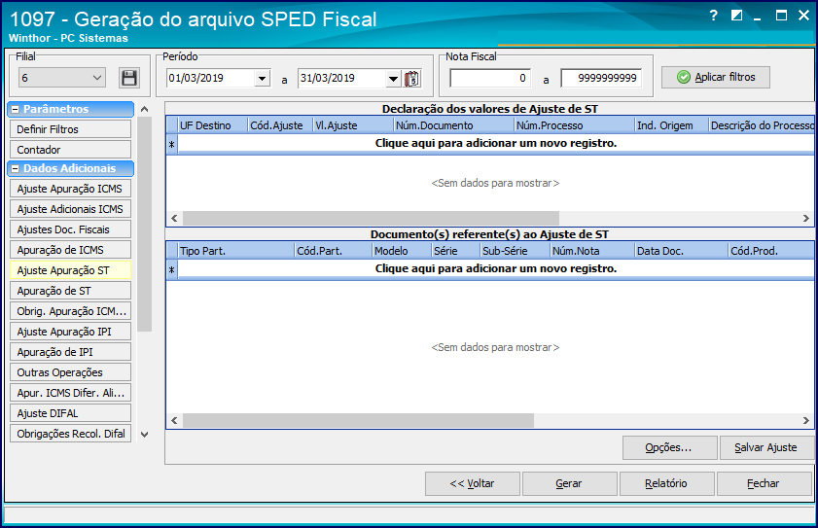Click right scroll arrow of lower grid
818x528 pixels.
tap(806, 420)
